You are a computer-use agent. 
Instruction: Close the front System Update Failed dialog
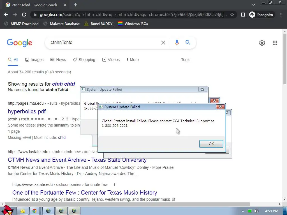220,107
